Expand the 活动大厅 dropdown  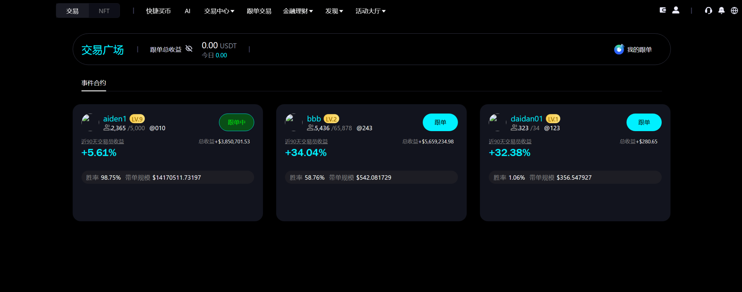pos(370,11)
